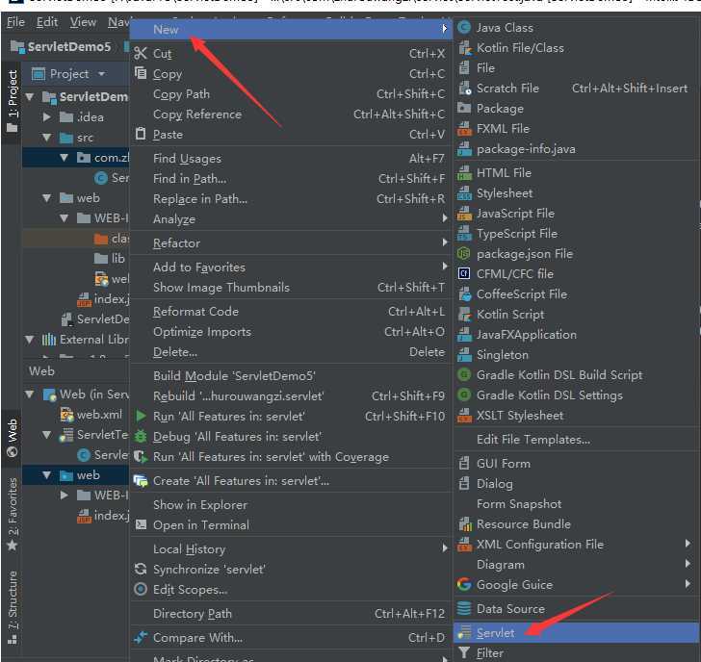Select Compare With...
This screenshot has height=662, width=701.
click(x=291, y=638)
